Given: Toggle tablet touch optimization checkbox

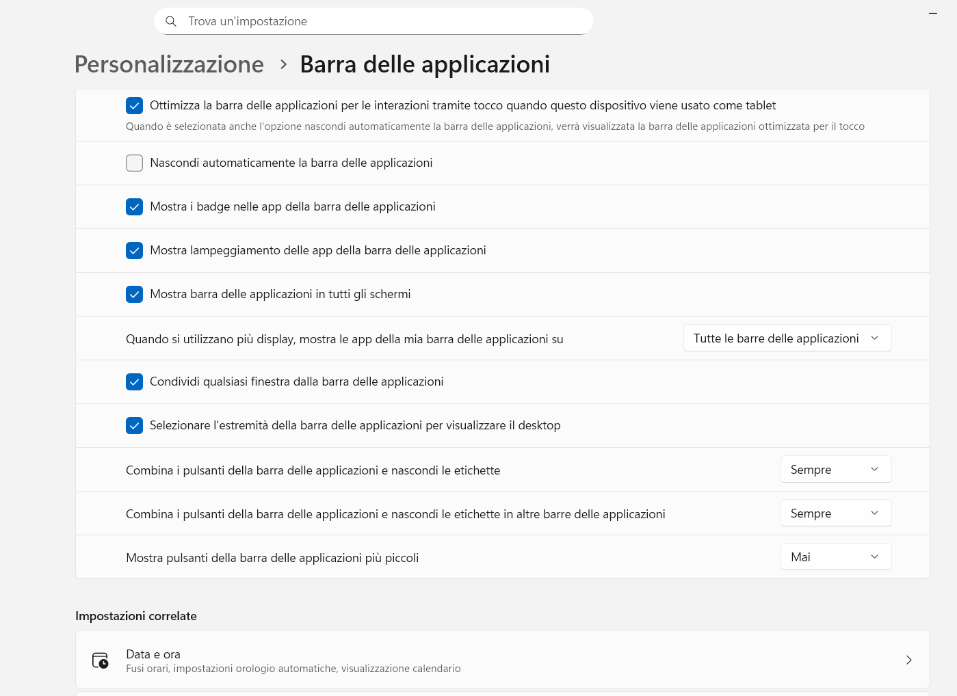Looking at the screenshot, I should pyautogui.click(x=135, y=105).
